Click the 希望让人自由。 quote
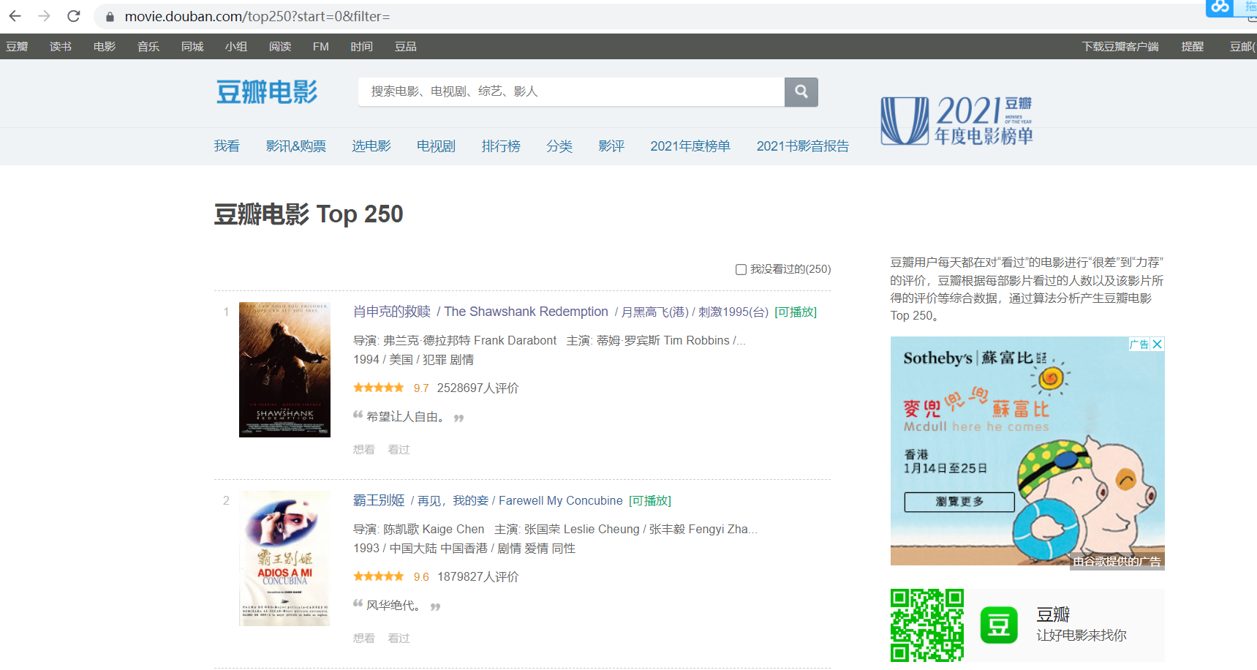Screen dimensions: 1257x670 click(x=405, y=417)
